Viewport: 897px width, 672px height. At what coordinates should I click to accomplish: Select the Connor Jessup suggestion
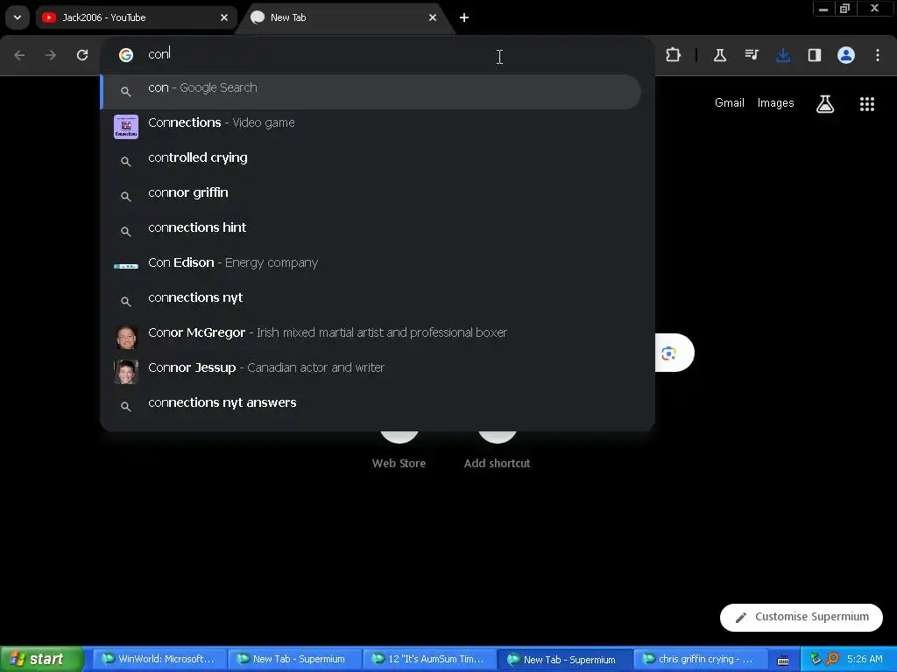click(371, 371)
